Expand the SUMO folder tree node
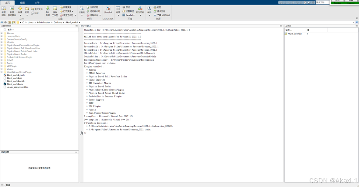 coord(1,60)
